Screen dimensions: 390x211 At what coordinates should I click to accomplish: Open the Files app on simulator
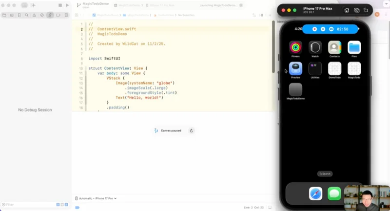click(354, 47)
